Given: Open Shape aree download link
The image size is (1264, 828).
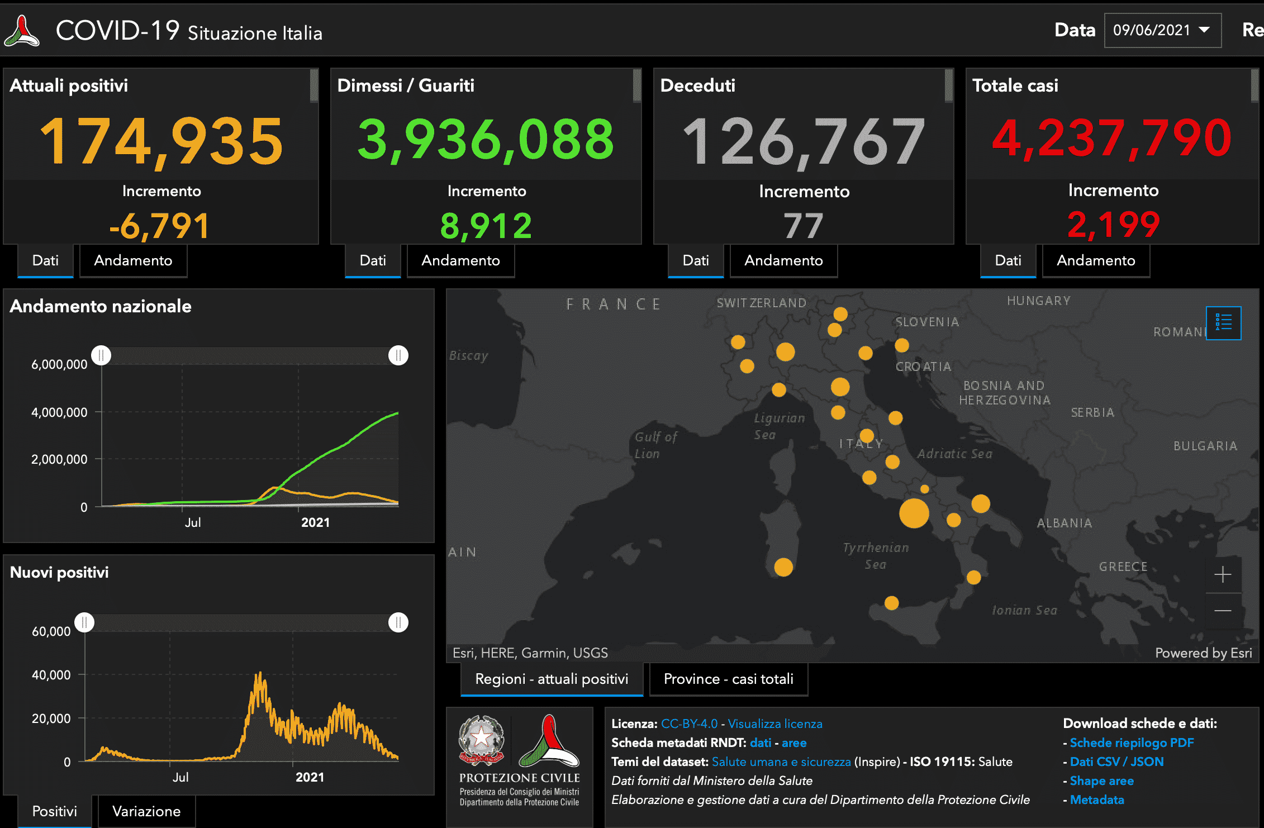Looking at the screenshot, I should click(x=1101, y=781).
